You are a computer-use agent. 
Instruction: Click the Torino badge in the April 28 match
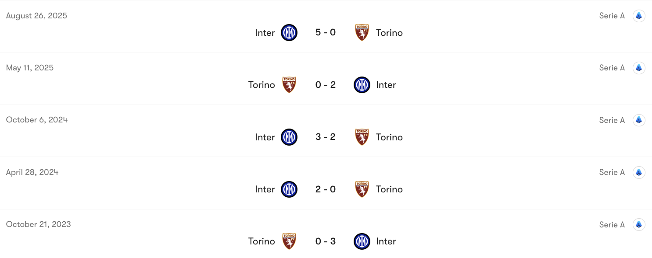pos(362,189)
